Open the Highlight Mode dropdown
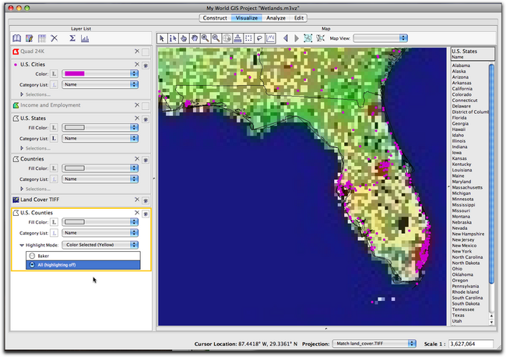Image resolution: width=506 pixels, height=357 pixels. pyautogui.click(x=100, y=244)
